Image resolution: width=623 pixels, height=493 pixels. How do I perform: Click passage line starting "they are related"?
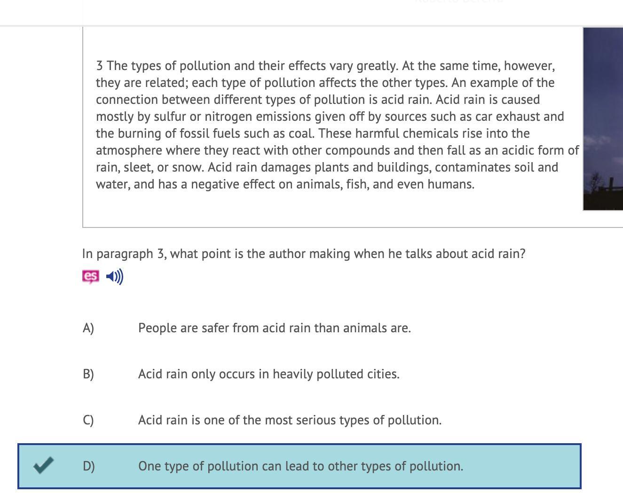point(325,83)
